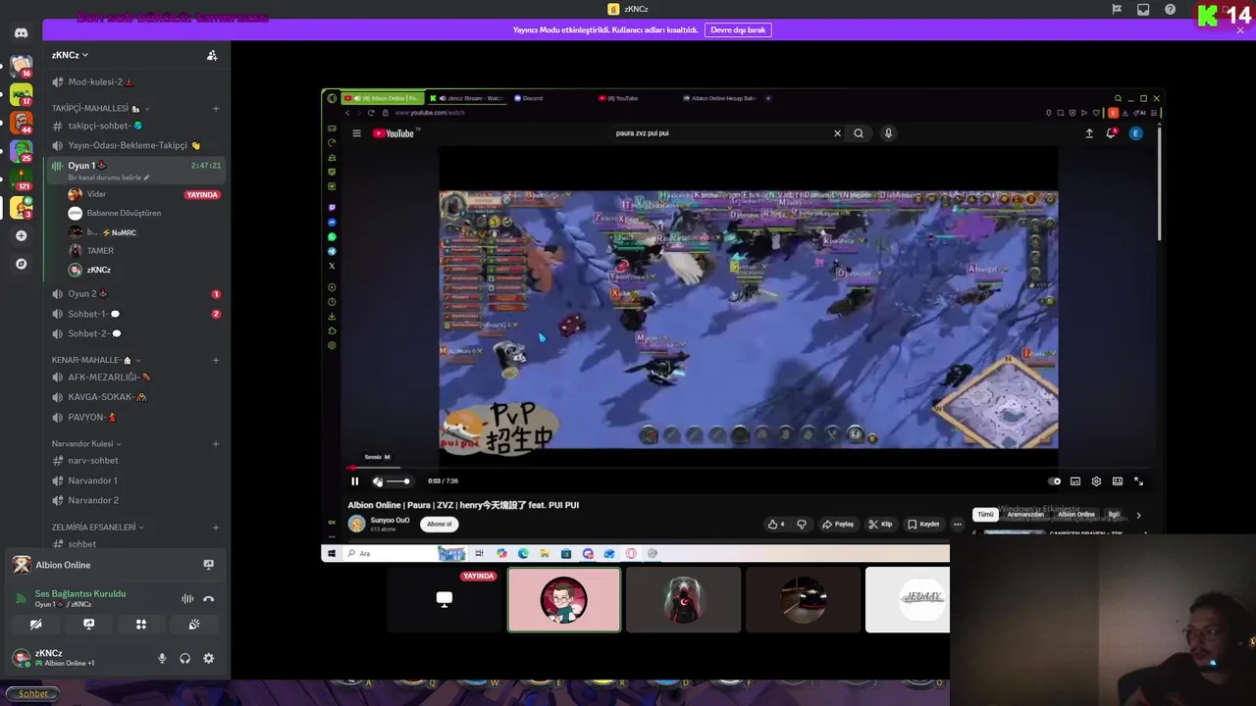Switch to the Albion Online Hesap browser tab

point(721,98)
